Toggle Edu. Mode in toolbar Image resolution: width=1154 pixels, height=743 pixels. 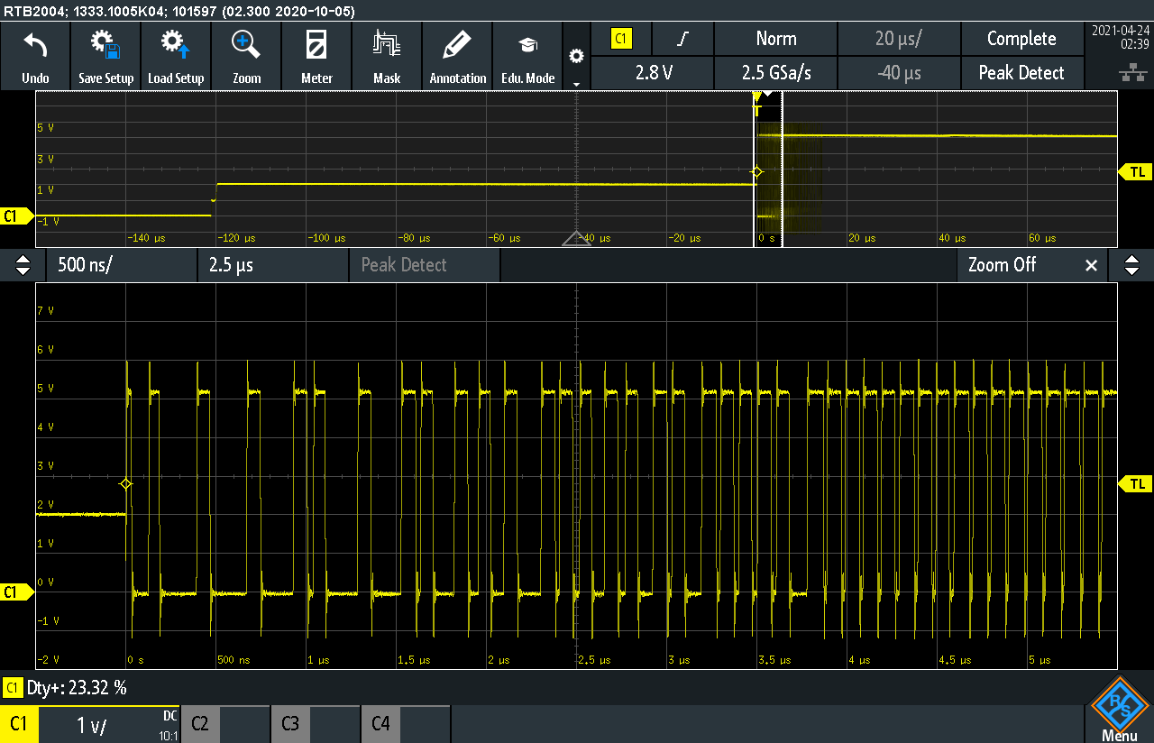(x=527, y=56)
